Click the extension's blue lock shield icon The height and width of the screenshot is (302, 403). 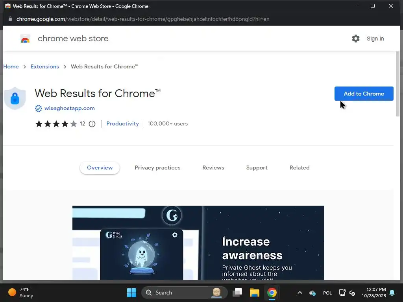pyautogui.click(x=15, y=98)
